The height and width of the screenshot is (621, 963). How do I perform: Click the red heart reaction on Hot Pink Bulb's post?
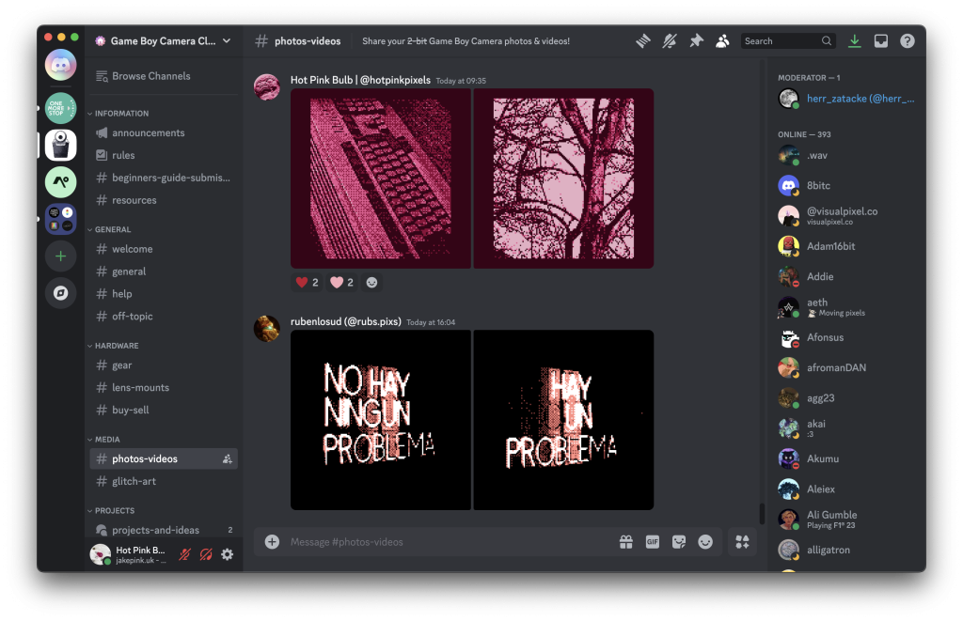(x=307, y=282)
